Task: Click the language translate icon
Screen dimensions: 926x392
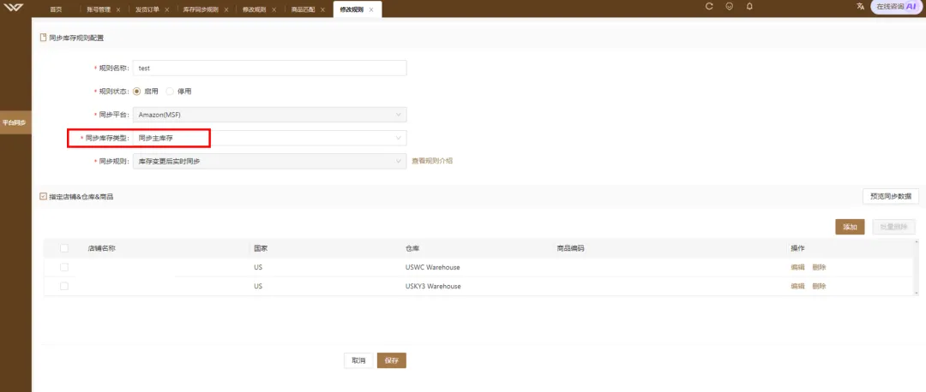Action: (861, 7)
